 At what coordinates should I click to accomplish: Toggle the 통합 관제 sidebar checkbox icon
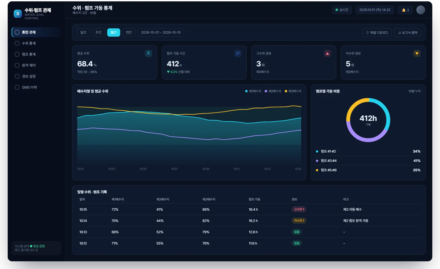tap(17, 32)
